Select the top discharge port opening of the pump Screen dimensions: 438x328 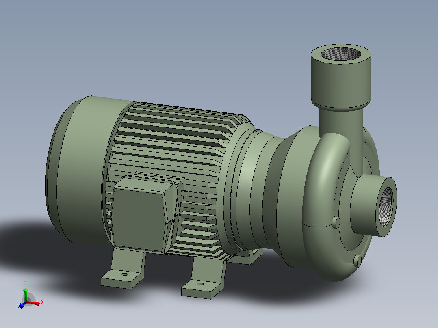point(341,54)
